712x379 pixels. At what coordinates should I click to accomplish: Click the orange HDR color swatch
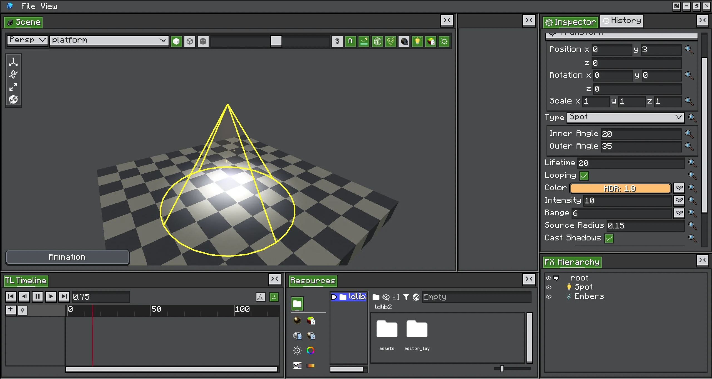620,188
